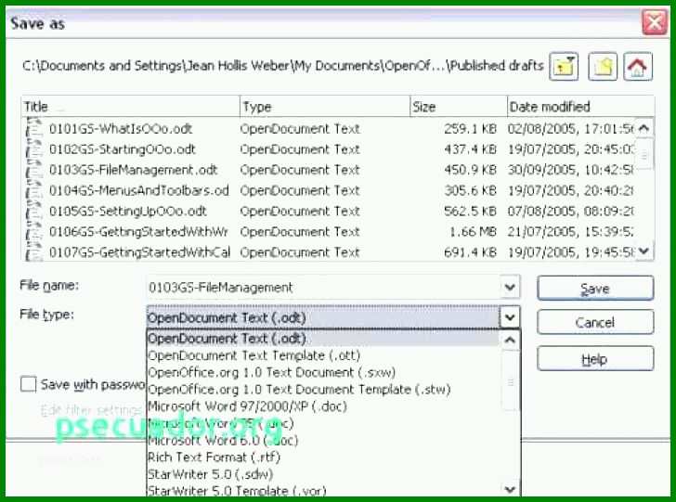Click the file icon beside 0105GS-SettingUpOOo.odt
The image size is (676, 502).
(x=34, y=212)
